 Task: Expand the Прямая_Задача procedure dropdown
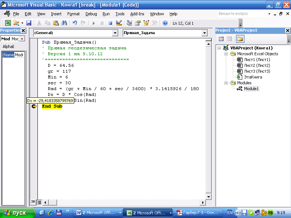(x=204, y=33)
